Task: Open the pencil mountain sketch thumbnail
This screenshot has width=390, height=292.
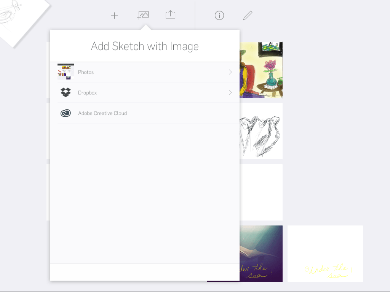Action: tap(261, 131)
